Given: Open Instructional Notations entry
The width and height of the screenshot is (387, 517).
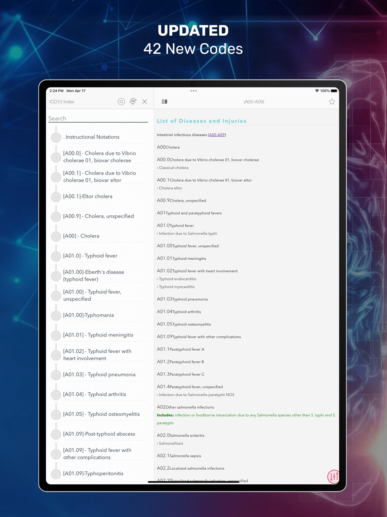Looking at the screenshot, I should pos(91,137).
